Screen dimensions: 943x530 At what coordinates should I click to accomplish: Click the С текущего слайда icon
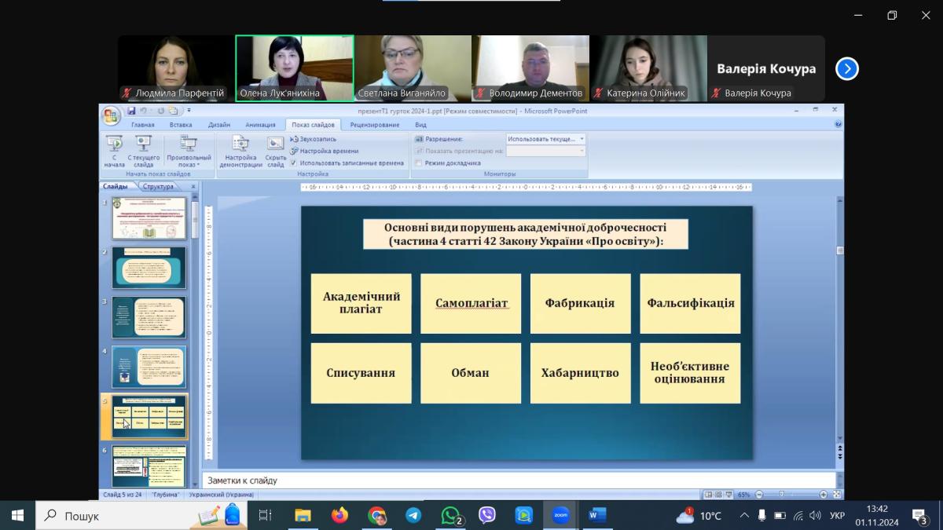(x=143, y=144)
